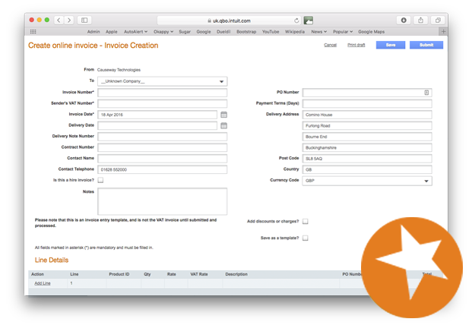Open the Delivery Date calendar picker icon
The width and height of the screenshot is (472, 325).
coord(223,125)
